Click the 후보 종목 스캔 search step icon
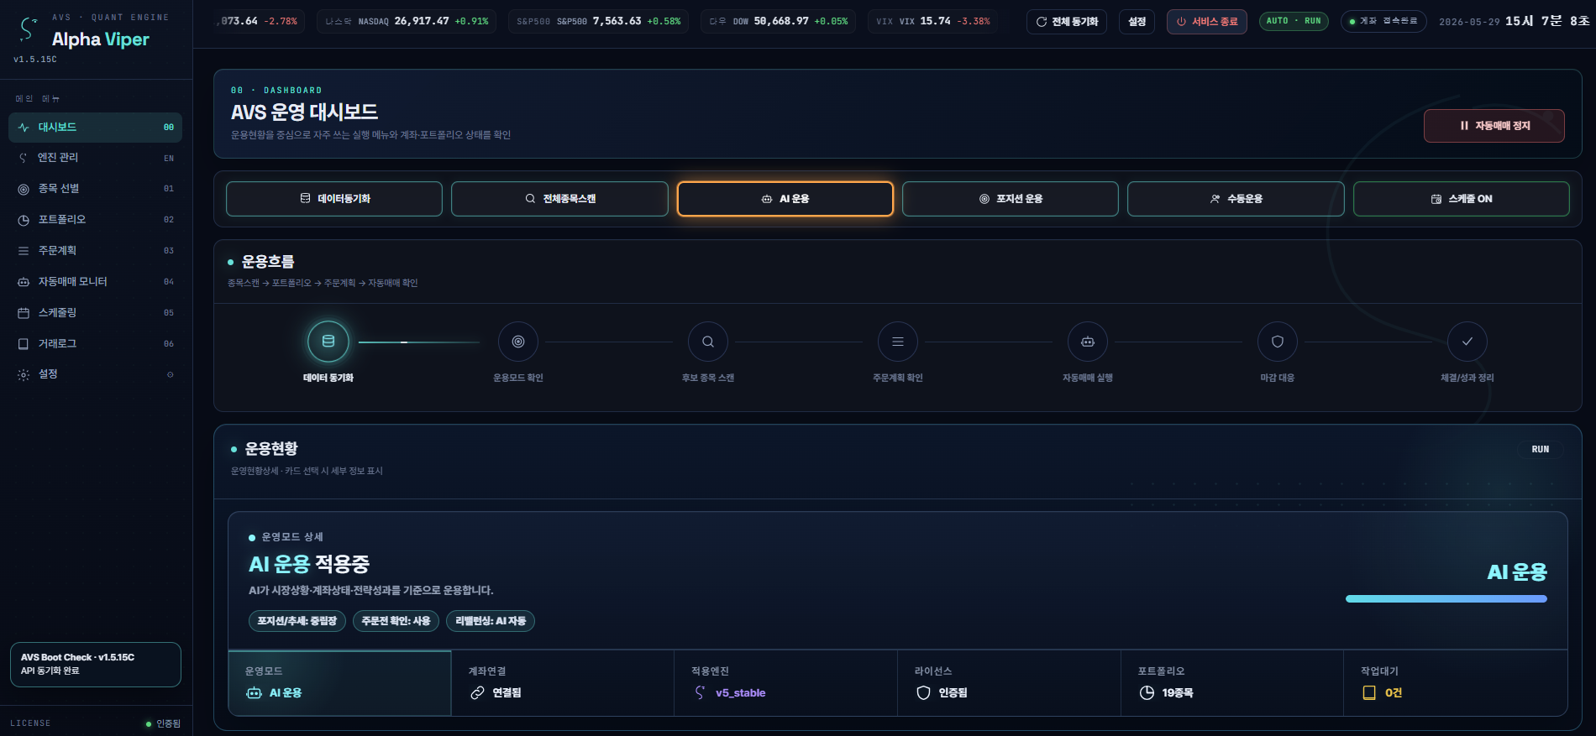The width and height of the screenshot is (1596, 736). [708, 342]
